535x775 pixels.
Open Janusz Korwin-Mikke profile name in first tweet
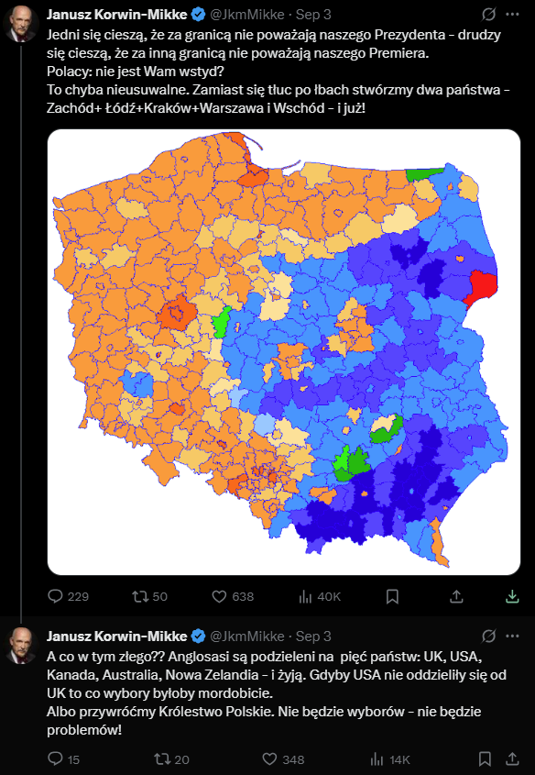click(x=117, y=15)
